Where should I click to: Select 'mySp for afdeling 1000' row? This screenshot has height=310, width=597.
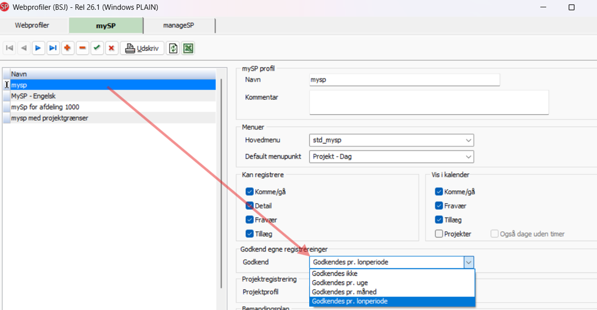tap(113, 107)
